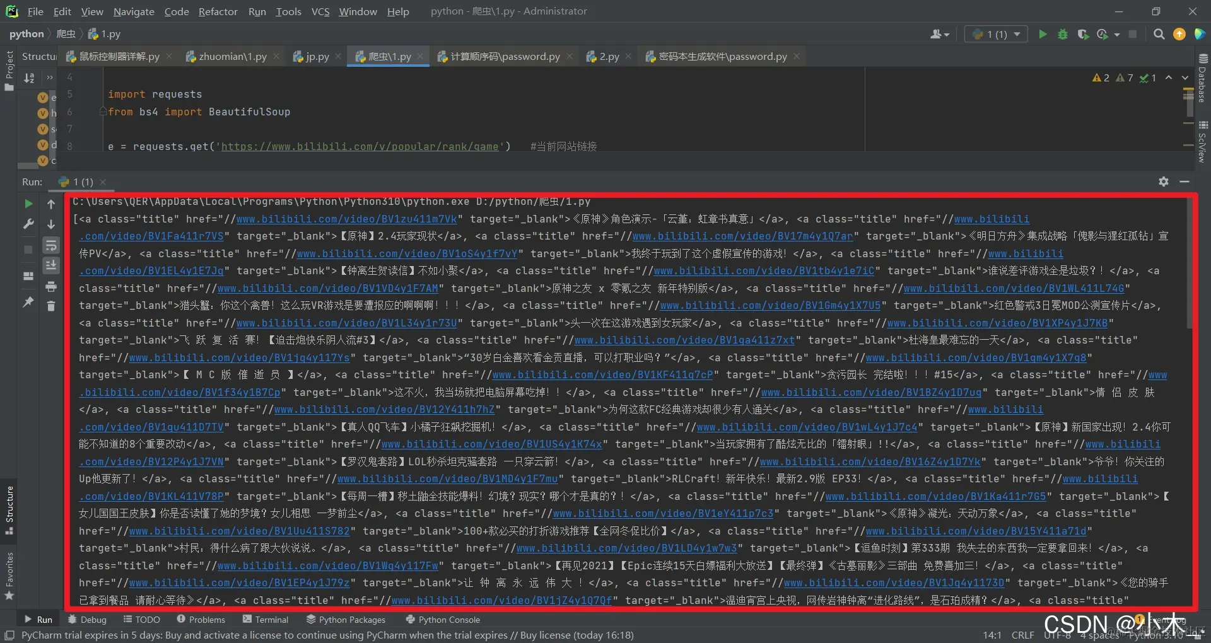Open the Navigate menu
Screen dimensions: 1211x643
point(134,11)
